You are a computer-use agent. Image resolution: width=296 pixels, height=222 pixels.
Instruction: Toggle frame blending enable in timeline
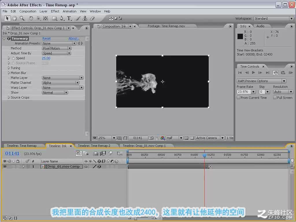pos(103,153)
